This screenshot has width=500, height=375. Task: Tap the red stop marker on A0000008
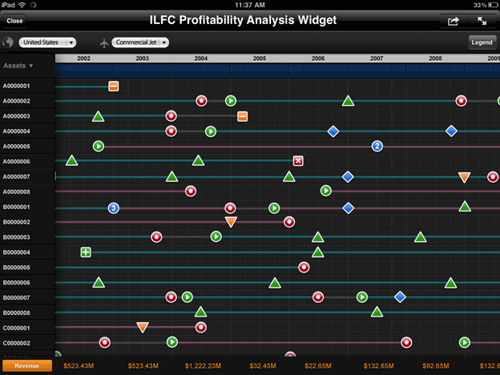(191, 192)
